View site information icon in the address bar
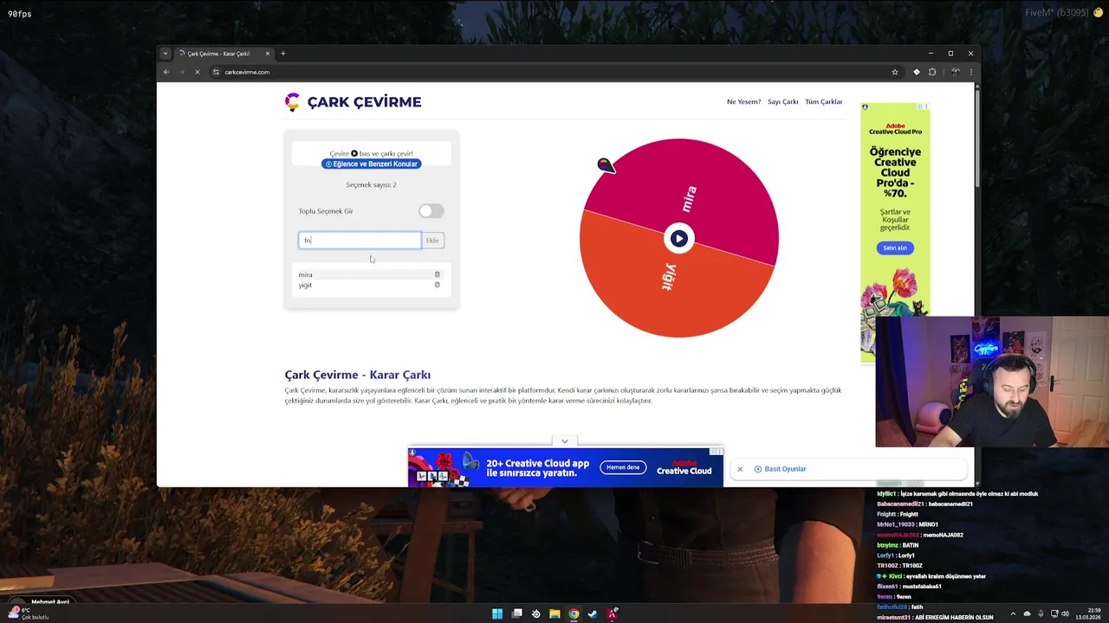The width and height of the screenshot is (1109, 623). (217, 72)
